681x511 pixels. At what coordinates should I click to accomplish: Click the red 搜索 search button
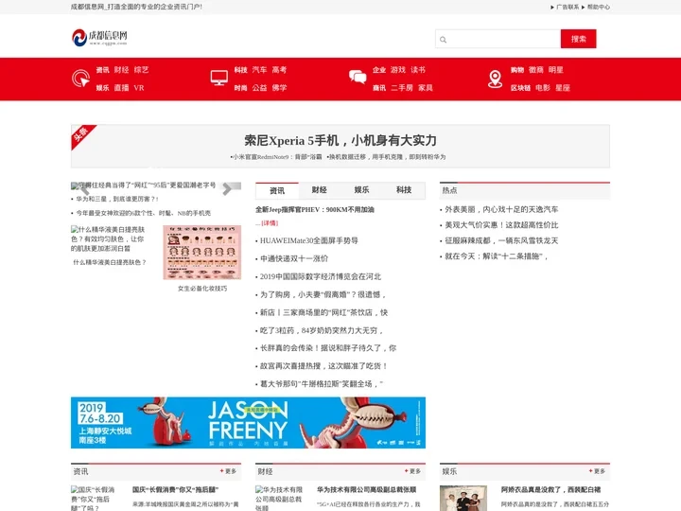(578, 39)
